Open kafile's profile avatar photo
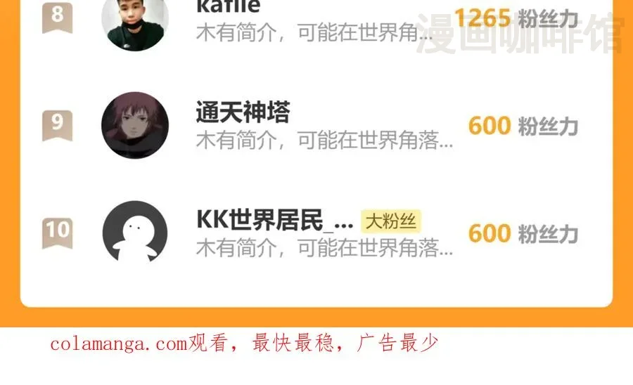 tap(135, 21)
